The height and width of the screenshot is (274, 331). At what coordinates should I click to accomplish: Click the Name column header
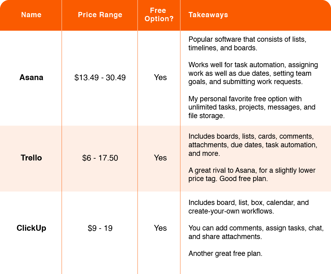31,15
